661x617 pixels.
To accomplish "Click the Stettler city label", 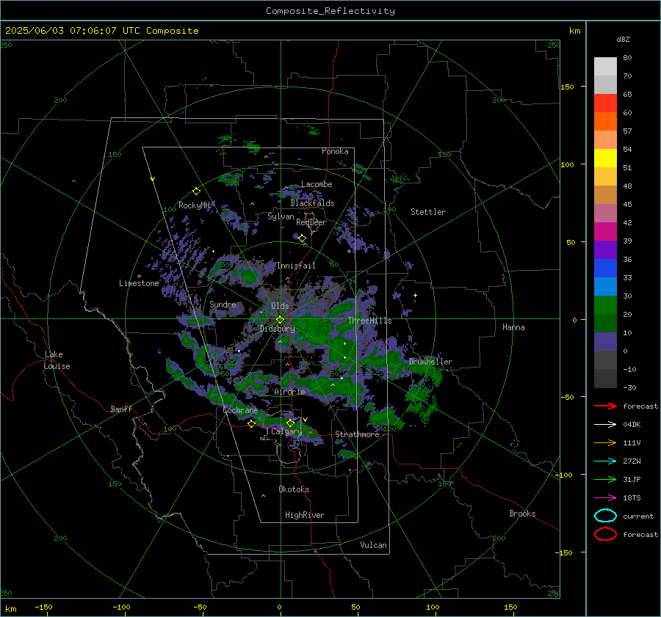I will point(428,212).
